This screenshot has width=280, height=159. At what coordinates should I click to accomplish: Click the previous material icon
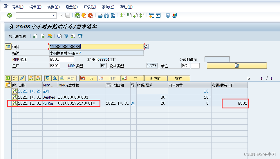pos(35,36)
